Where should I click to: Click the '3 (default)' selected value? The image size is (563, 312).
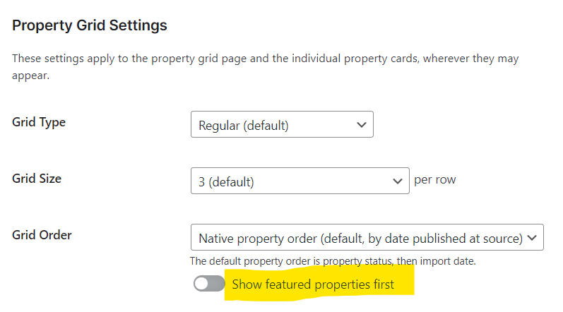[226, 181]
